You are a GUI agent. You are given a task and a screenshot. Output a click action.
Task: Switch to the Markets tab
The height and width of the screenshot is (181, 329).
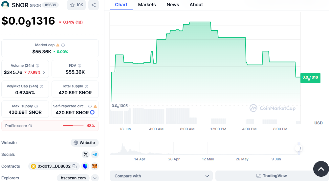pyautogui.click(x=147, y=5)
